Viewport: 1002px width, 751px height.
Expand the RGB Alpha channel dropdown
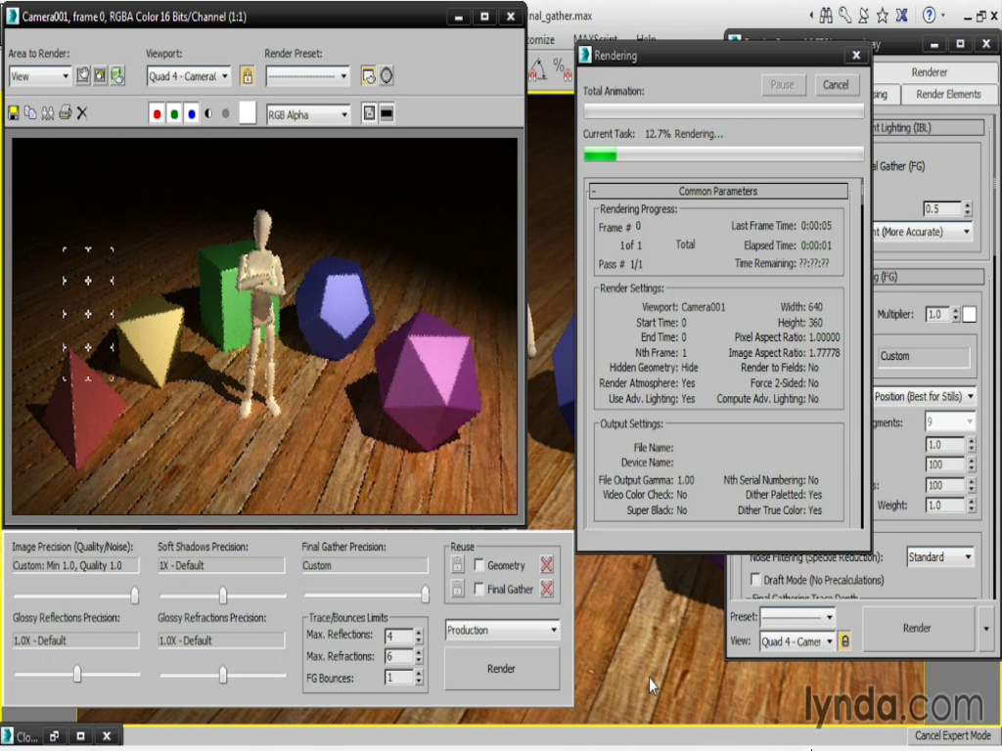pos(308,114)
